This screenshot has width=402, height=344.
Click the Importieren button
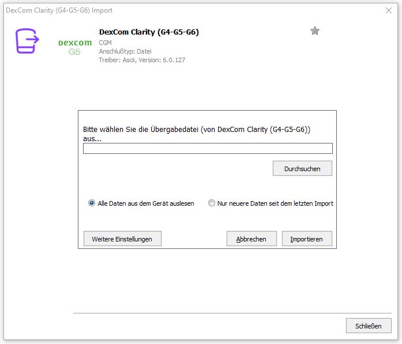[x=307, y=239]
